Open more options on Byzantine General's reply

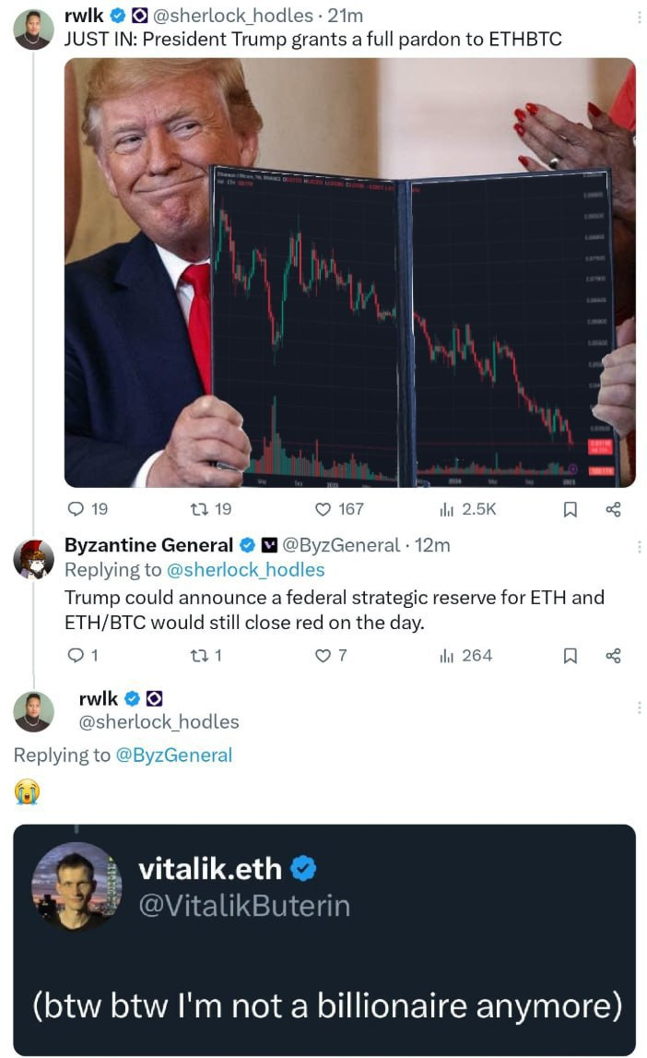[x=638, y=547]
